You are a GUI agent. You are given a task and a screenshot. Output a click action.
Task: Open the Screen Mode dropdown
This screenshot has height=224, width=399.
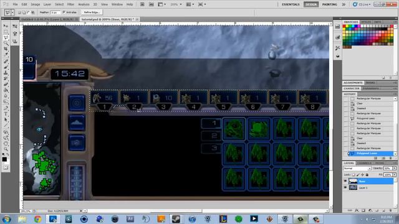(x=202, y=4)
